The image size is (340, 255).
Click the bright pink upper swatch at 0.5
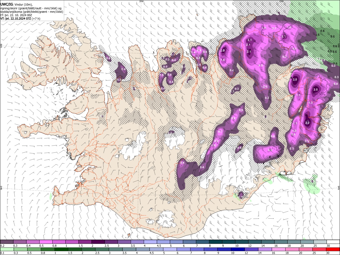point(46,242)
